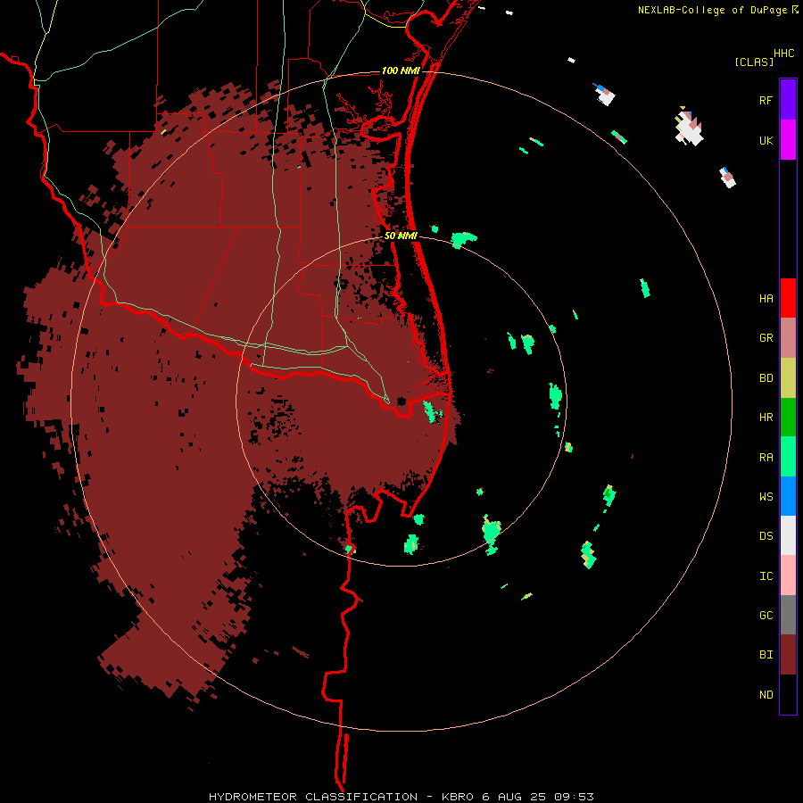Viewport: 803px width, 803px height.
Task: Click the WS blue legend swatch
Action: click(788, 496)
